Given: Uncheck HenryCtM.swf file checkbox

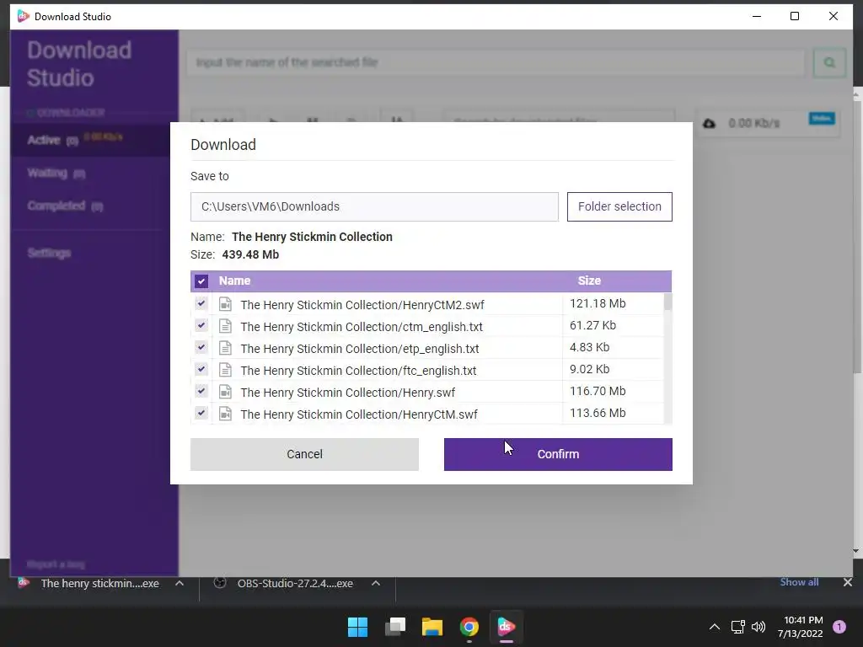Looking at the screenshot, I should click(x=201, y=414).
